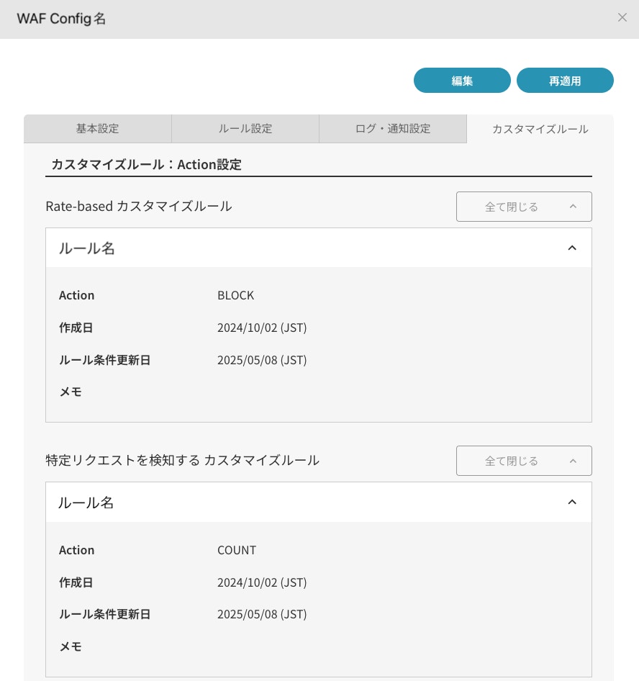
Task: Click the Action label in the BLOCK rule
Action: [x=76, y=295]
